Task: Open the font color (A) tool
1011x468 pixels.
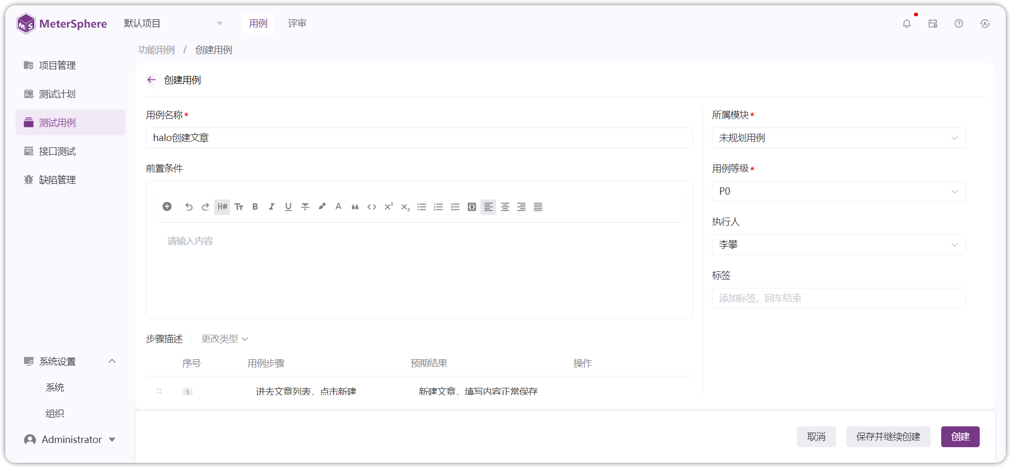Action: [338, 207]
